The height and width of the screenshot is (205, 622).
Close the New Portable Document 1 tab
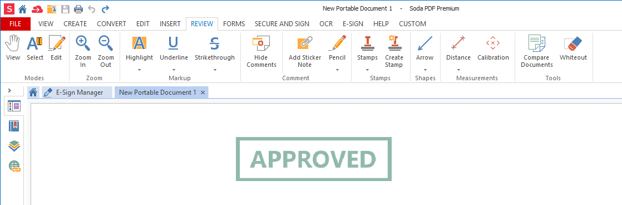point(203,92)
